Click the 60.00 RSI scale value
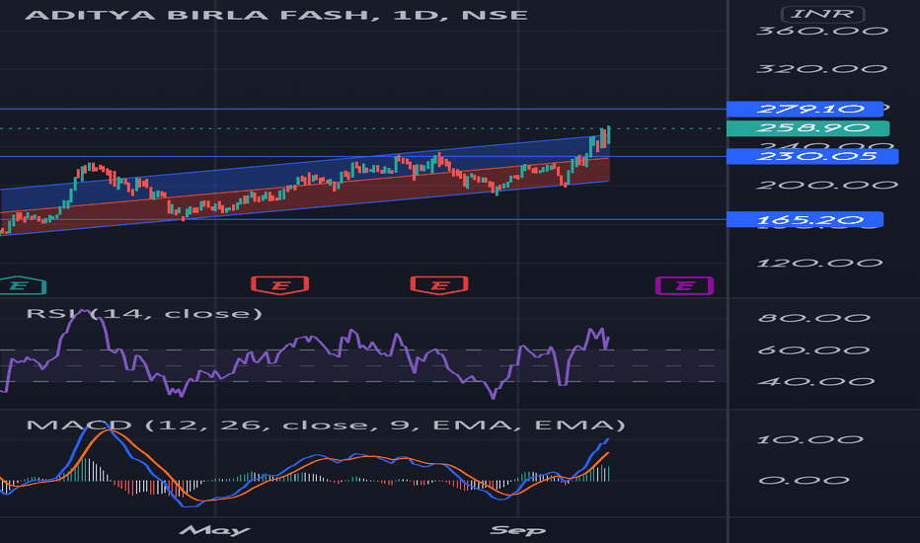 (x=813, y=350)
